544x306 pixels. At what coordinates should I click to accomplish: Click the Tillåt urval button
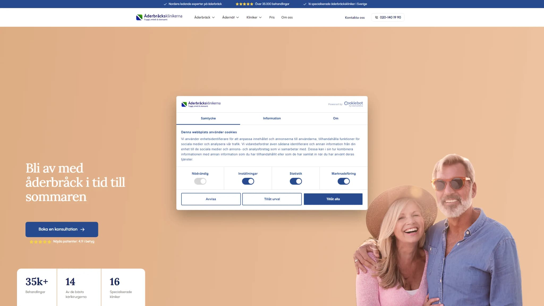click(272, 199)
